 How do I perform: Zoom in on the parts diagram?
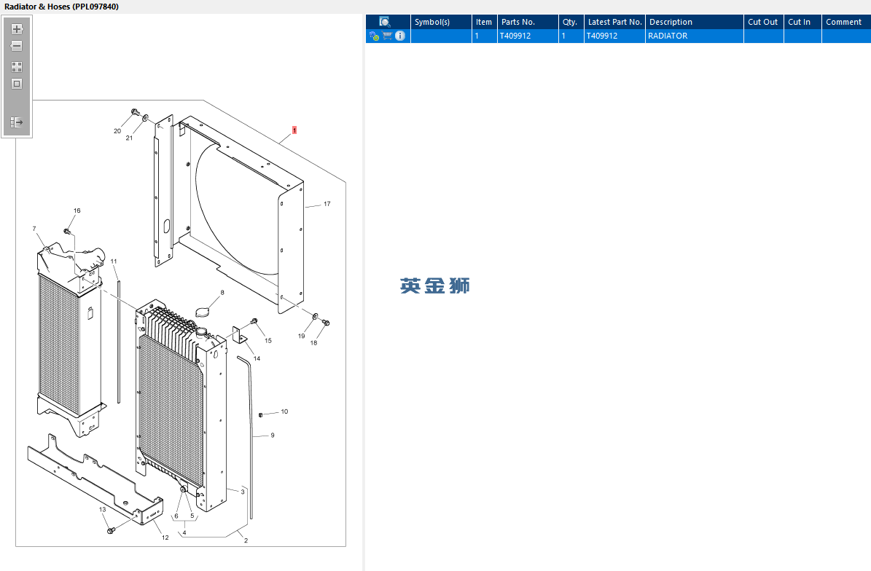click(17, 29)
